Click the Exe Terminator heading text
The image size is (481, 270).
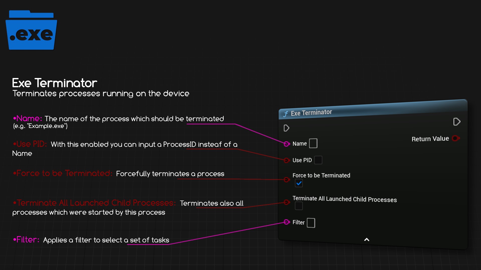click(x=55, y=83)
